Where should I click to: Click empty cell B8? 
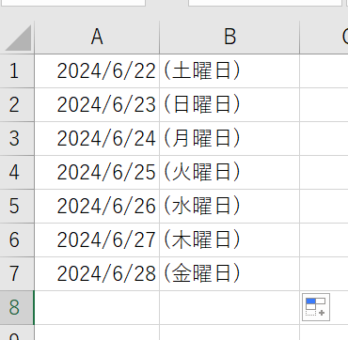coord(229,308)
